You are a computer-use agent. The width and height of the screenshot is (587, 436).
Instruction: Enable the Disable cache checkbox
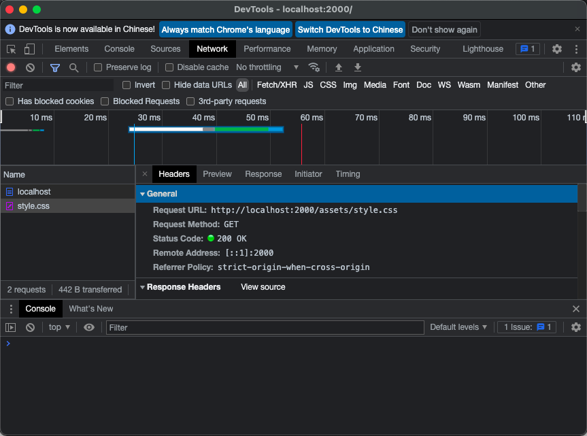click(169, 67)
